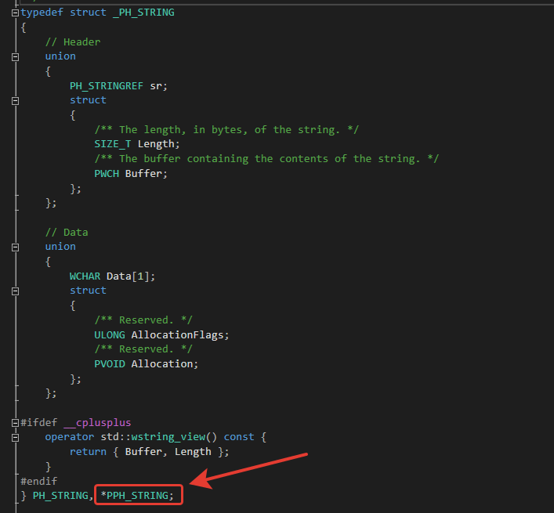Image resolution: width=554 pixels, height=513 pixels.
Task: Collapse the struct containing AllocationFlags
Action: 15,291
